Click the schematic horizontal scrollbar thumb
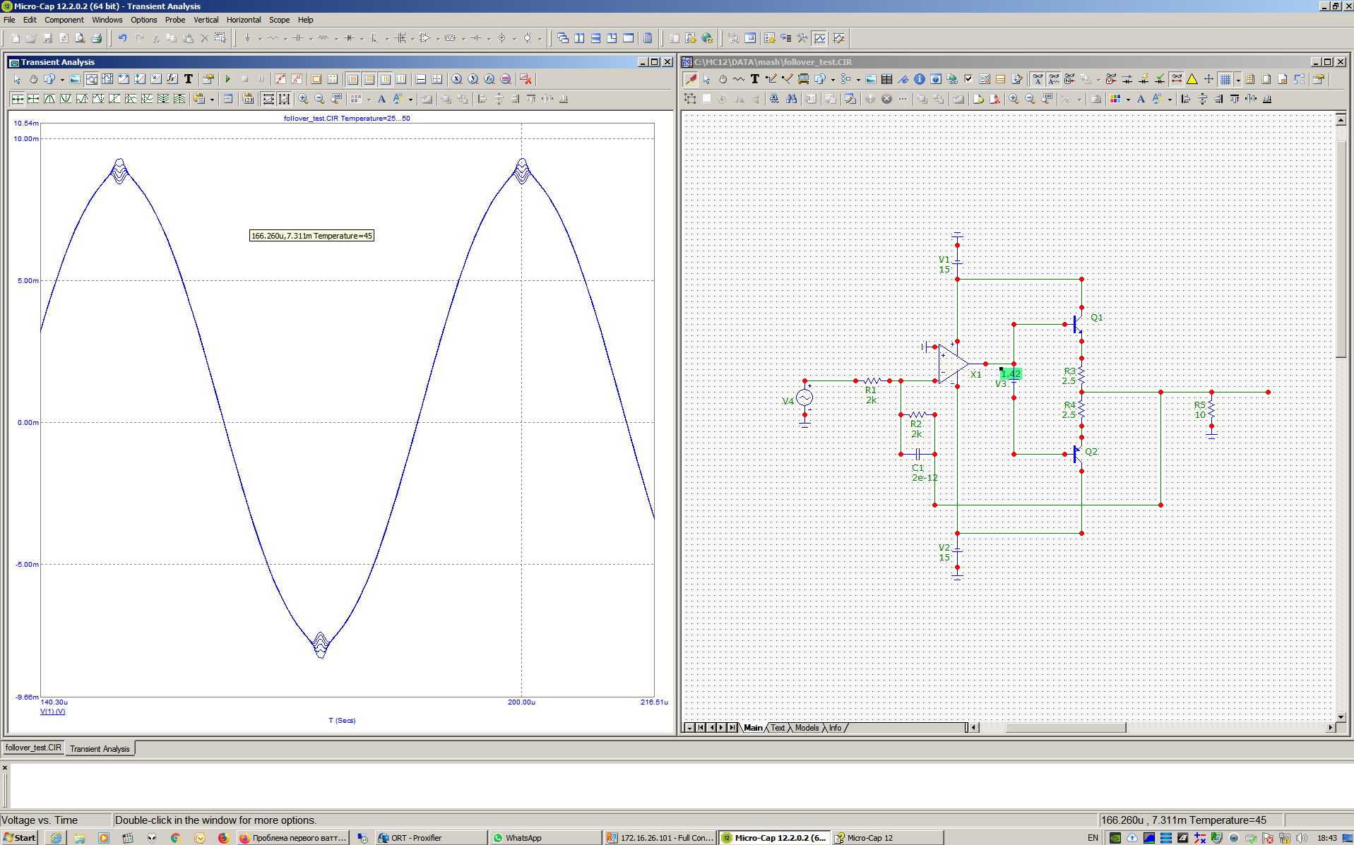 coord(1065,728)
